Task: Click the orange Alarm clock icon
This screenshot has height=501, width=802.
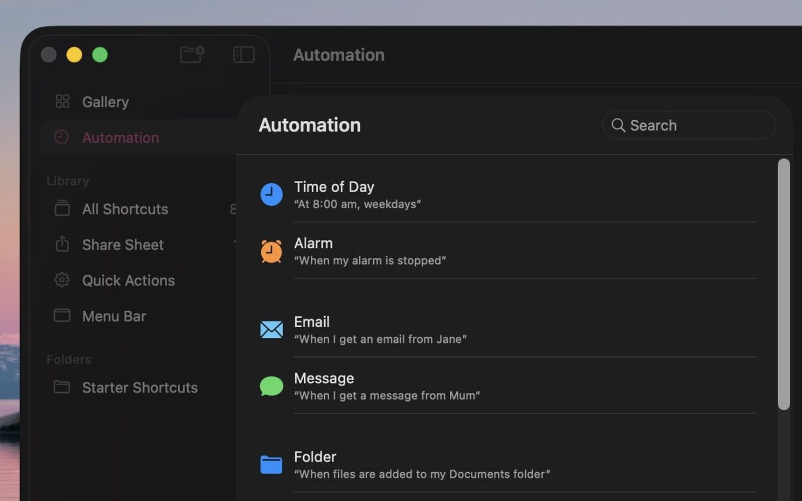Action: [x=271, y=251]
